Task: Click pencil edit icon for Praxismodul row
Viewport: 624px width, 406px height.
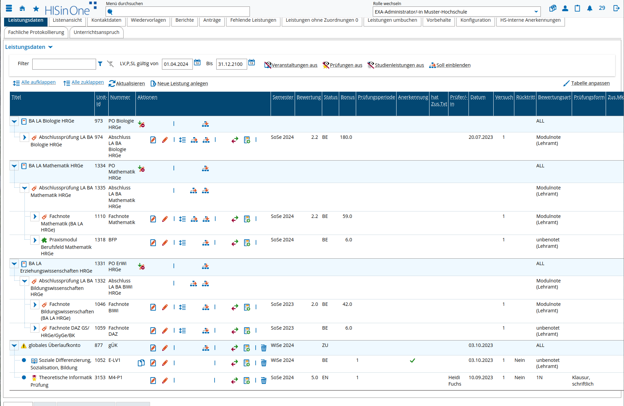Action: coord(165,243)
